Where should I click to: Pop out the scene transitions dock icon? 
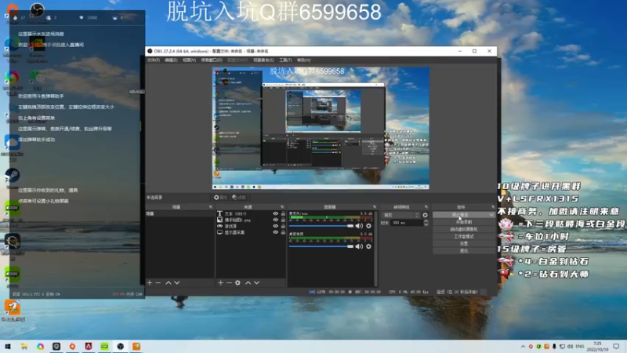pyautogui.click(x=426, y=207)
